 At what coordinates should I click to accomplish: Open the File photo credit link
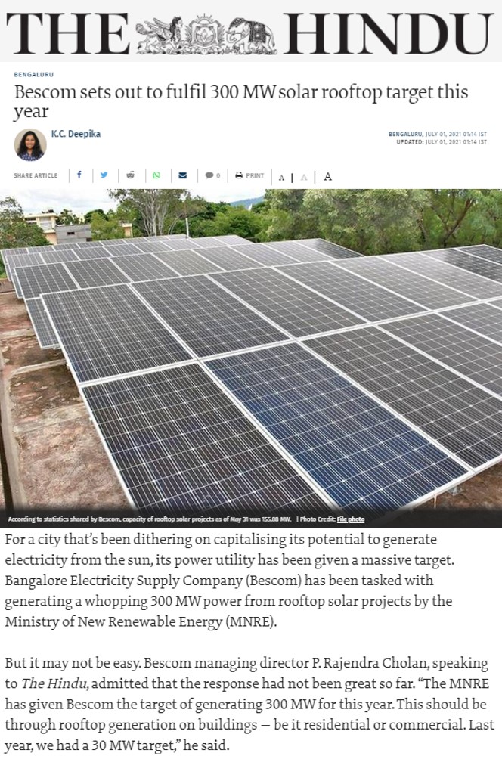(x=351, y=519)
